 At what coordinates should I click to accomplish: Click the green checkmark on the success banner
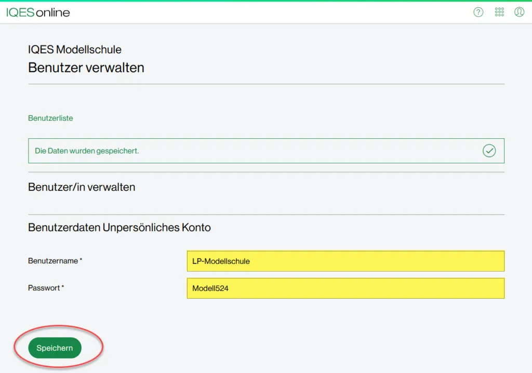click(489, 151)
